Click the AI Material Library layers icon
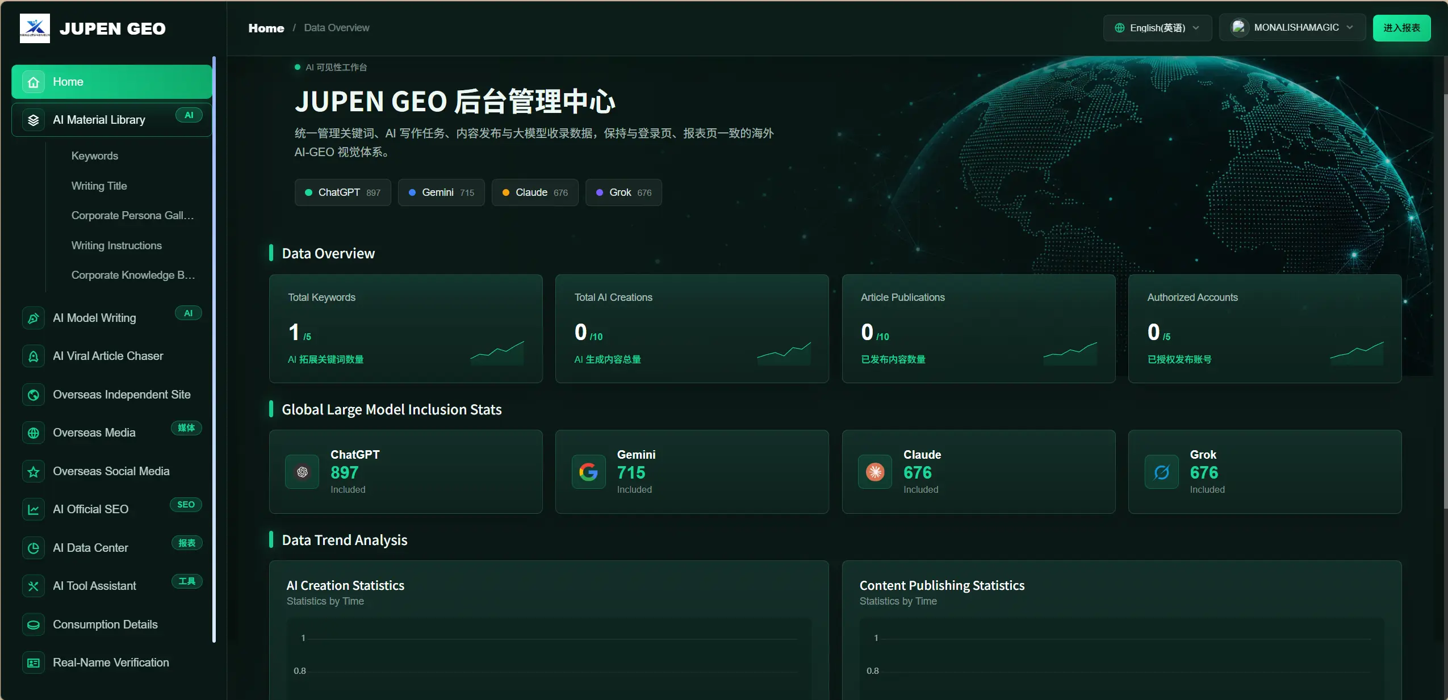This screenshot has height=700, width=1448. point(34,120)
